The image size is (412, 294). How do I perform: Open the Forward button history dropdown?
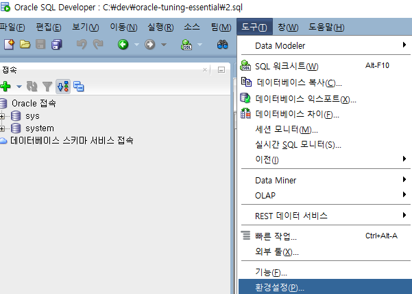coord(164,45)
